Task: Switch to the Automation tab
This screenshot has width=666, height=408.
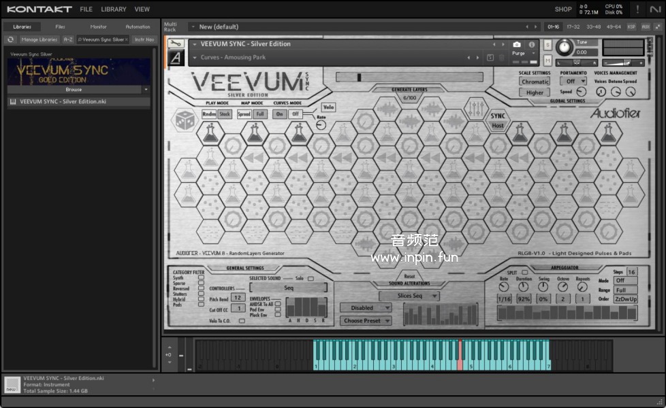Action: tap(138, 27)
